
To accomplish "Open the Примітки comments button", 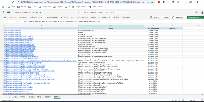I will (x=155, y=17).
